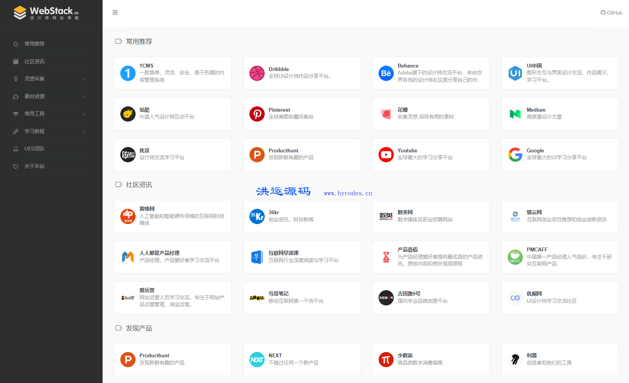629x383 pixels.
Task: Click the 优设 black round icon
Action: coord(128,155)
